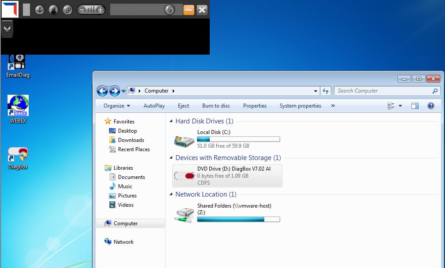Toggle the preview pane in Explorer

point(415,106)
